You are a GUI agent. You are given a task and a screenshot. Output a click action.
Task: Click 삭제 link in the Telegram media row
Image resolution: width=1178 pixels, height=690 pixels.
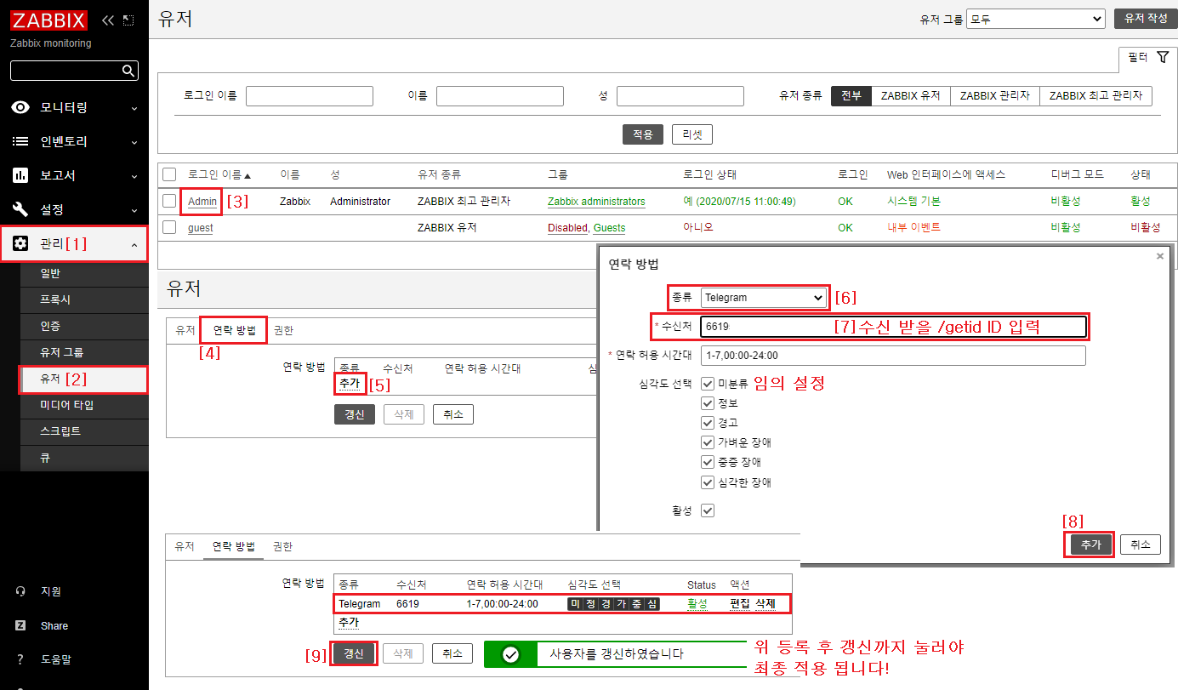(x=765, y=604)
